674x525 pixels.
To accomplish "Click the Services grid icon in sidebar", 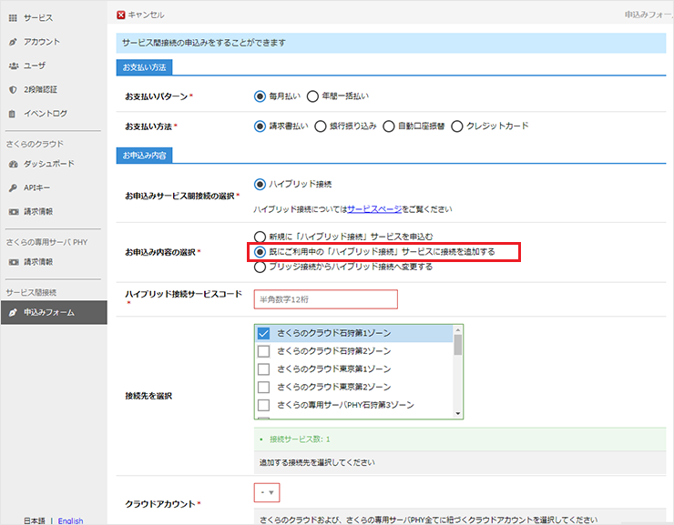I will (13, 18).
